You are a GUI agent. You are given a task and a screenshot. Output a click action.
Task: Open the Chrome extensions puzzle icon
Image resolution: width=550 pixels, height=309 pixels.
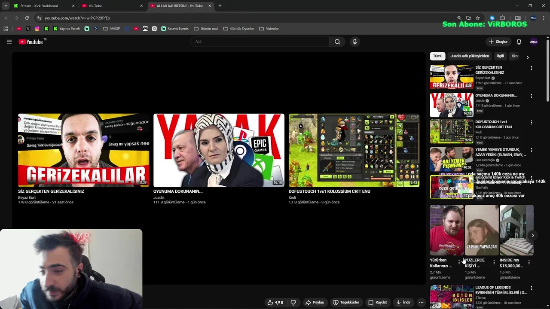point(502,18)
